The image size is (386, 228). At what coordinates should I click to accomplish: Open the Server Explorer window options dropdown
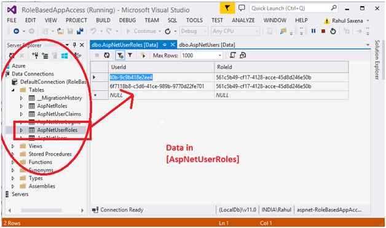[x=67, y=45]
